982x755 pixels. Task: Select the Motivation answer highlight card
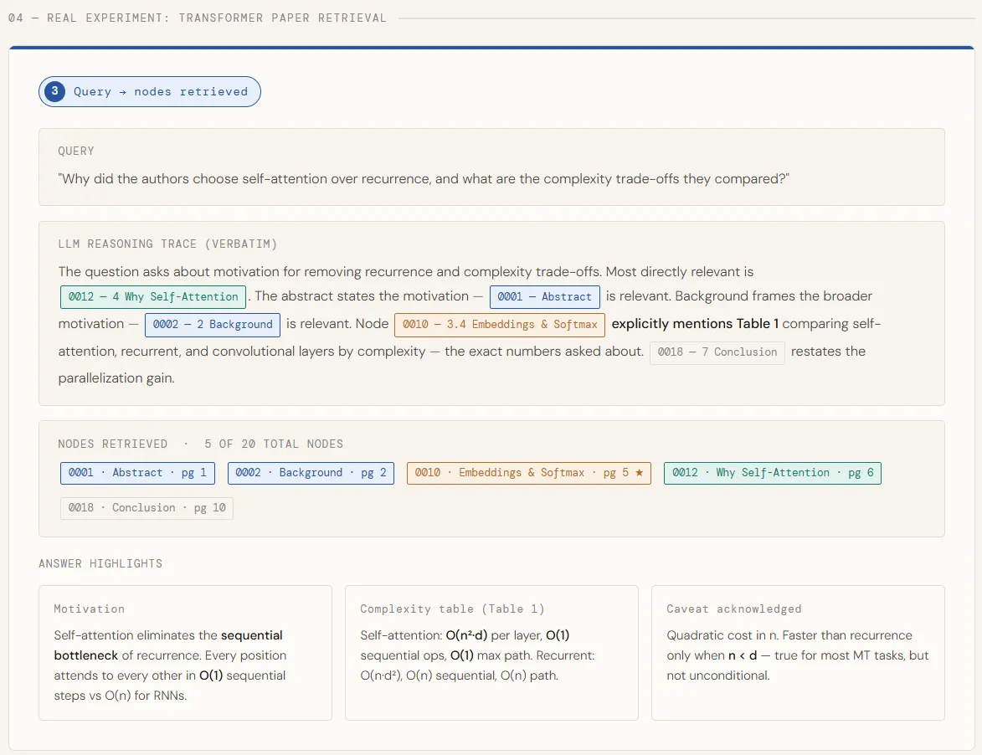[185, 653]
